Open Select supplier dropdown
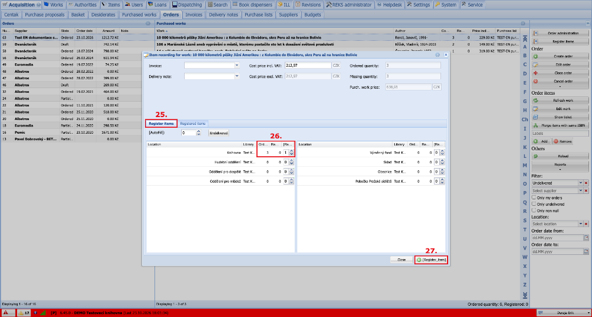This screenshot has height=317, width=592. [581, 191]
